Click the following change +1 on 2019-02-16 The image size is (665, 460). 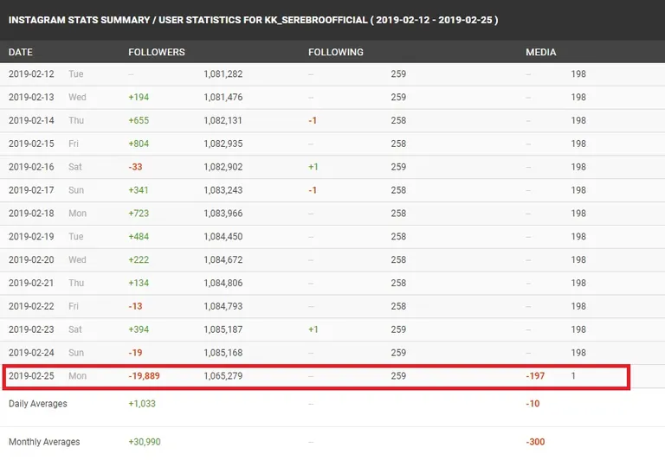click(313, 167)
